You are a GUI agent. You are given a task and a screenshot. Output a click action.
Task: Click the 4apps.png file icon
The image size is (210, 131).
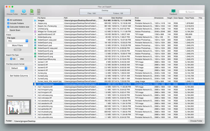point(35,23)
